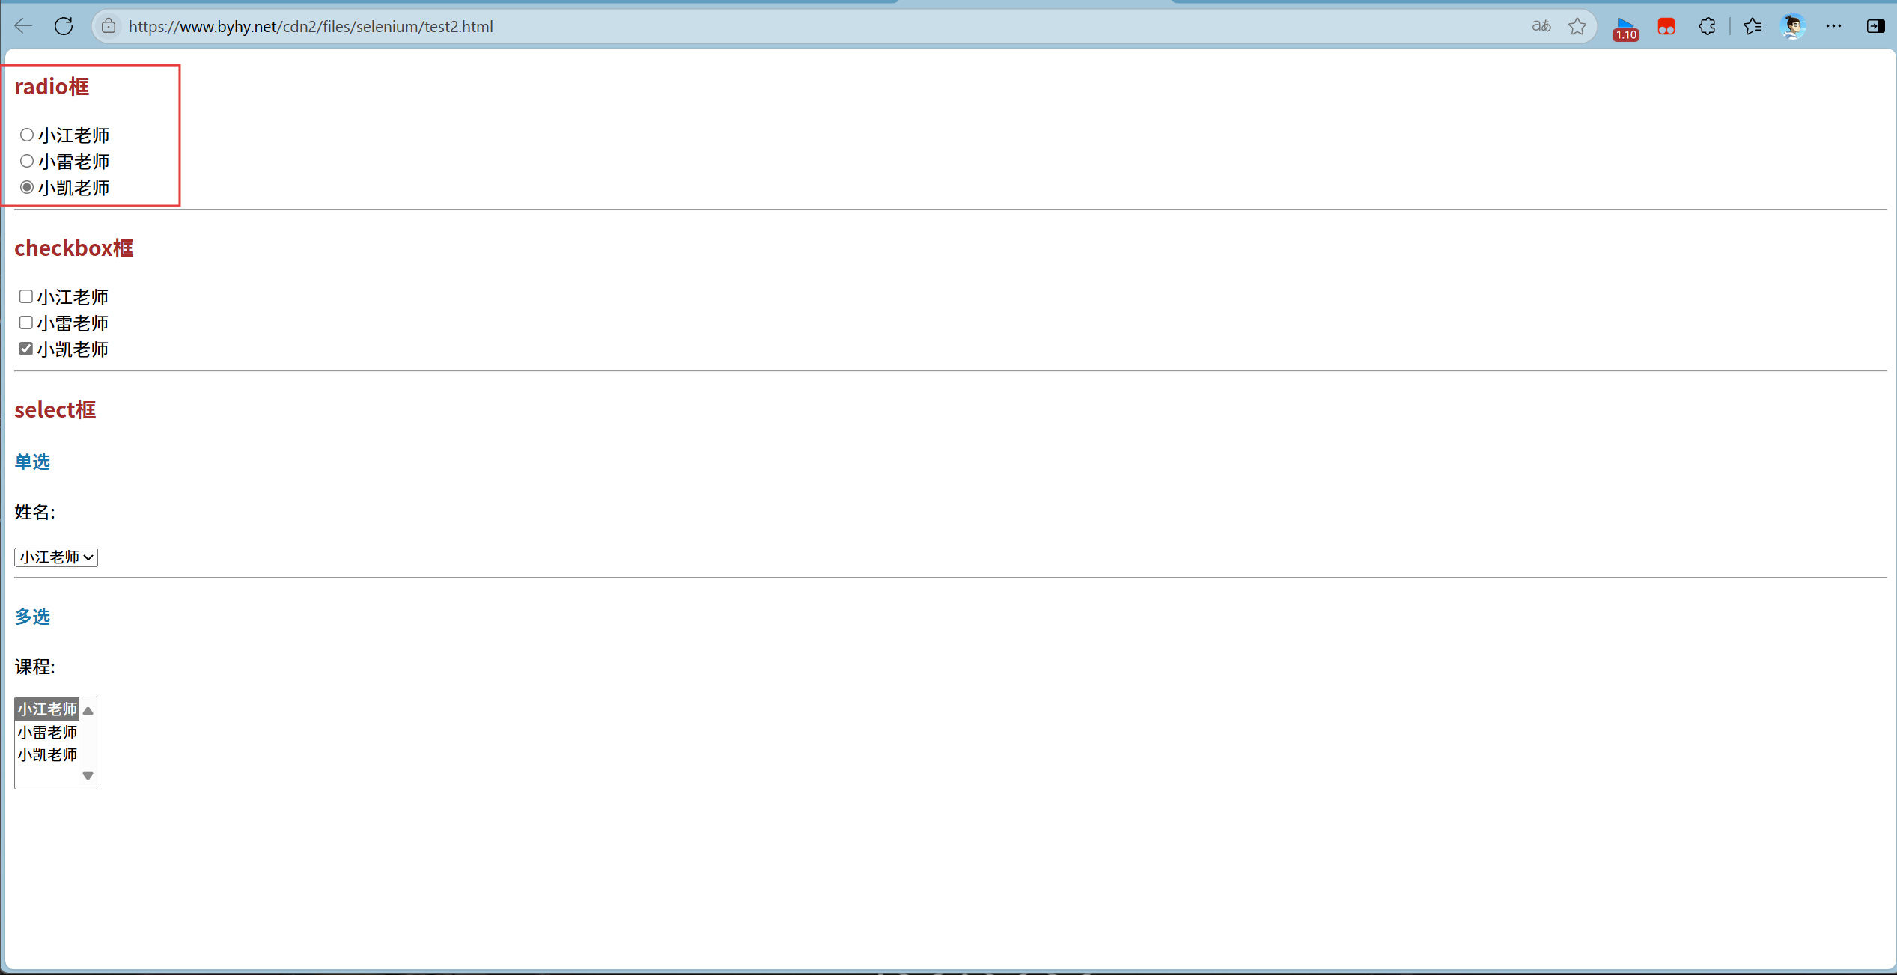Screen dimensions: 1897x975
Task: Open the Favorites list icon
Action: 1752,26
